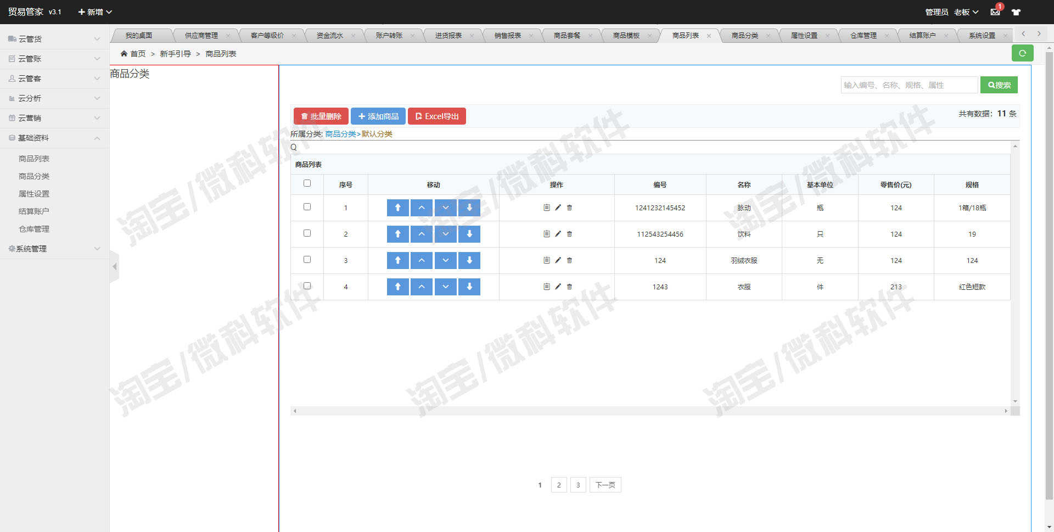Viewport: 1054px width, 532px height.
Task: Check the checkbox for row 2
Action: 307,233
